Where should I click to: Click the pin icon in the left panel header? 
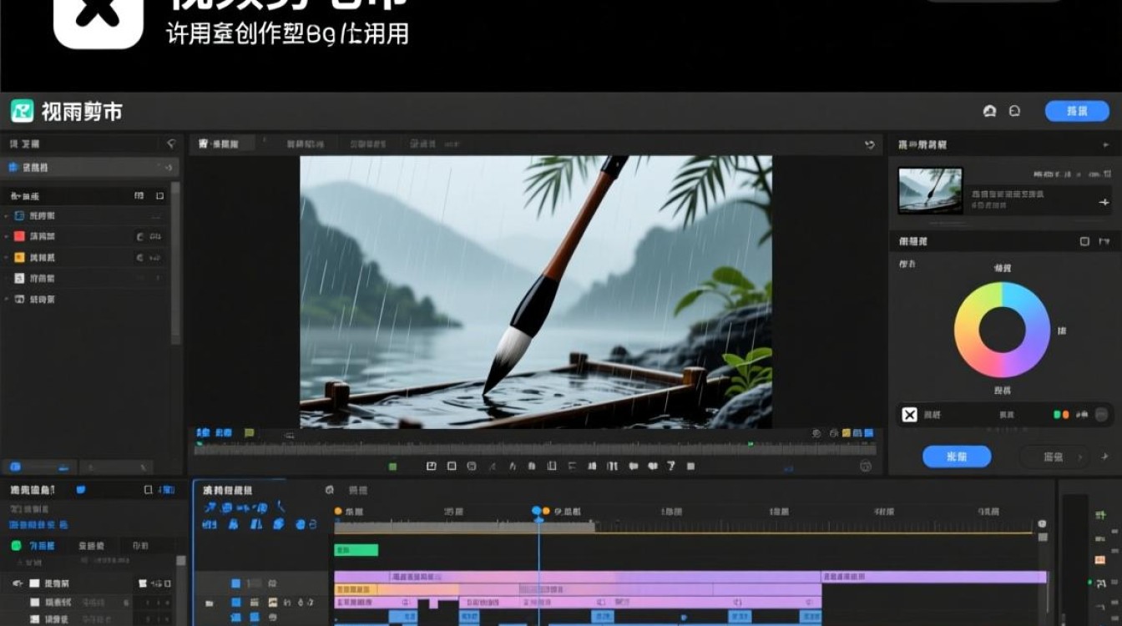[171, 144]
